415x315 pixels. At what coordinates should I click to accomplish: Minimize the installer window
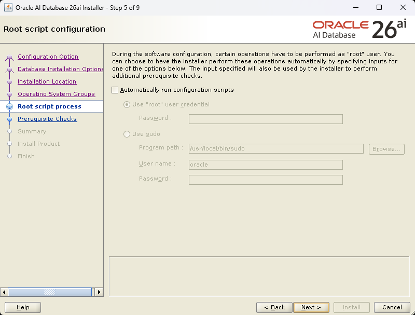tap(356, 7)
